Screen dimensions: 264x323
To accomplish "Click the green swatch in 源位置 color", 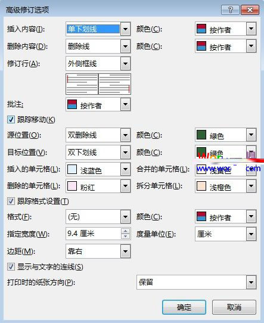I will [201, 135].
